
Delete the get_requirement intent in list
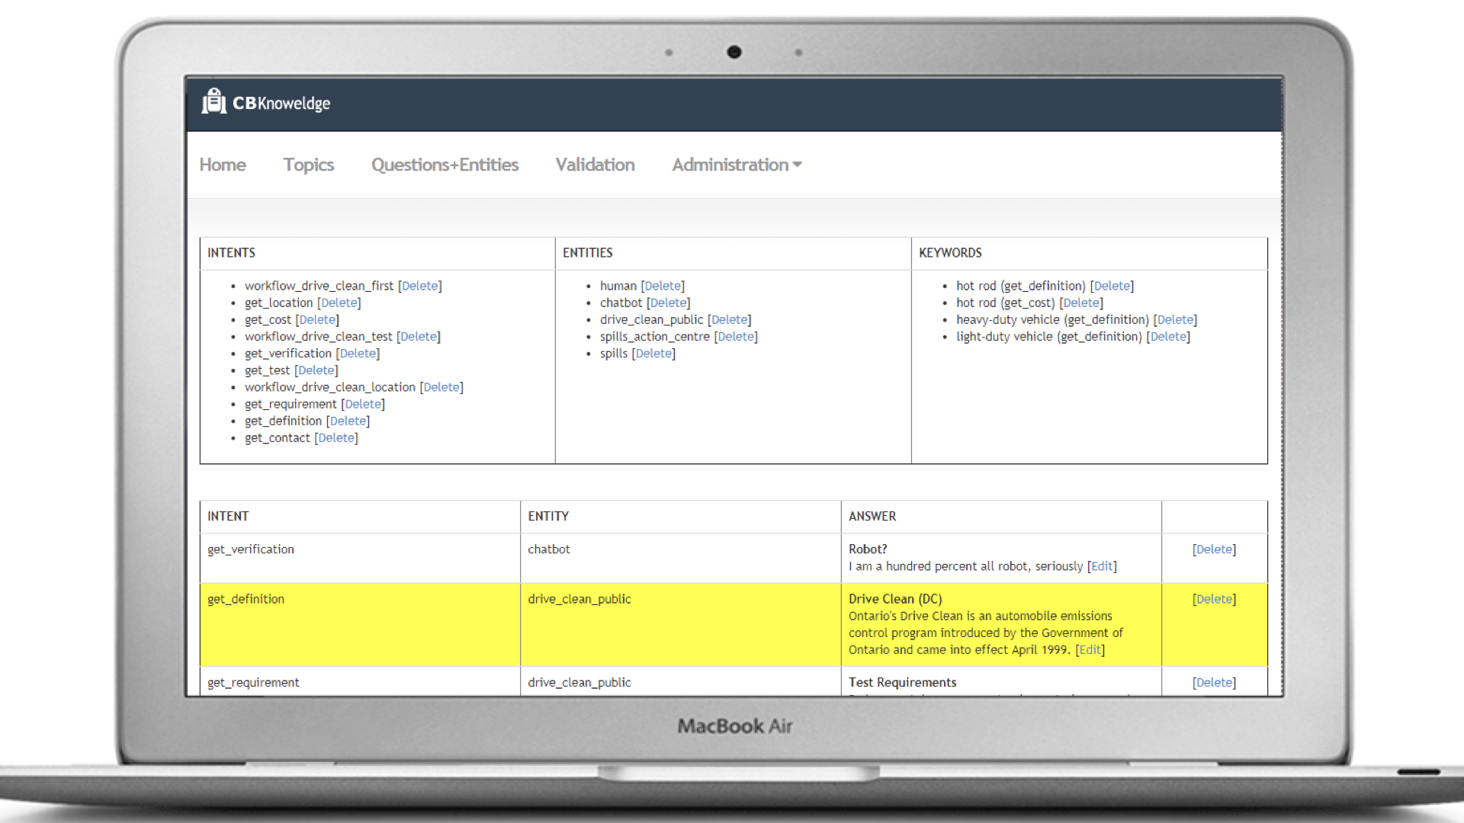click(x=363, y=404)
